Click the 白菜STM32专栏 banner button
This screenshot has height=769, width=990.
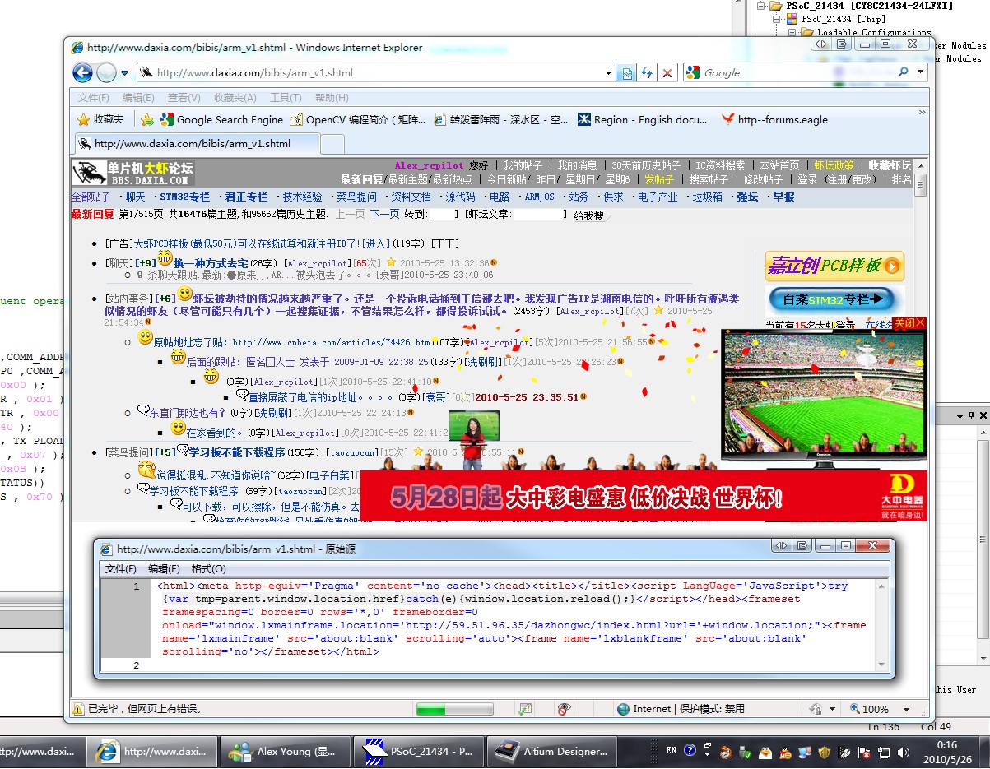pos(832,299)
